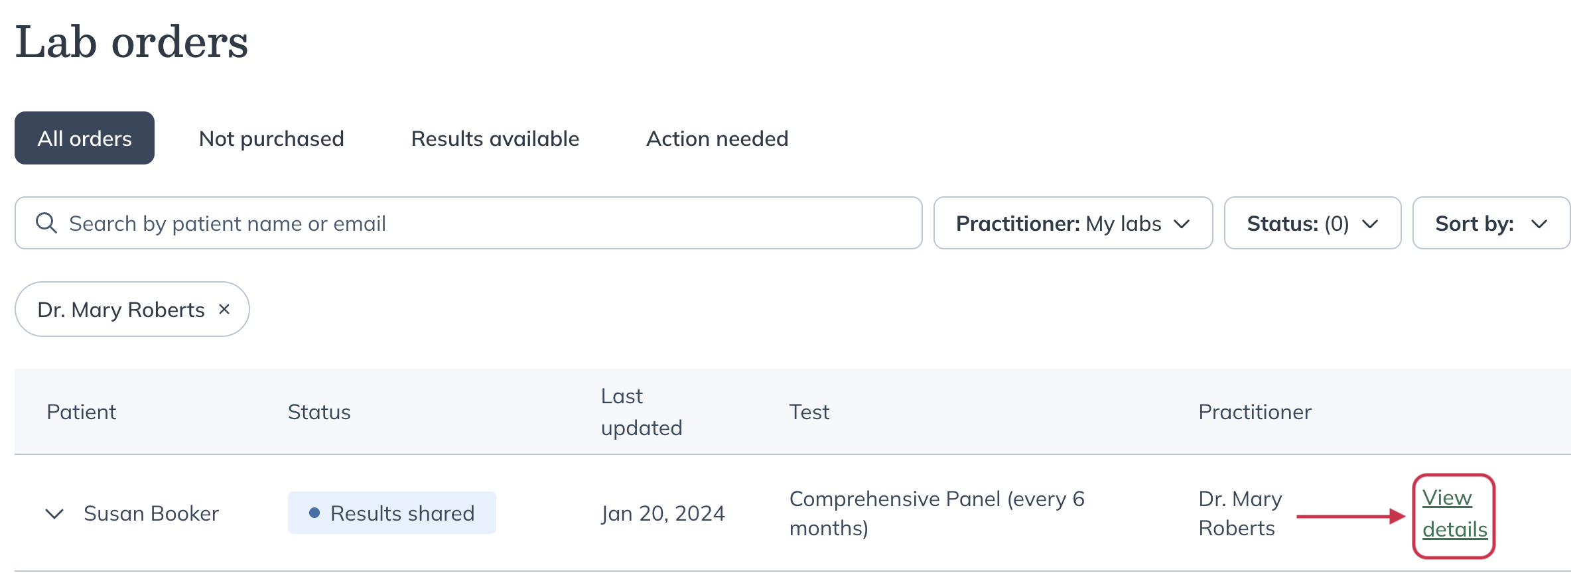This screenshot has height=581, width=1583.
Task: Select the Action needed tab
Action: tap(717, 138)
